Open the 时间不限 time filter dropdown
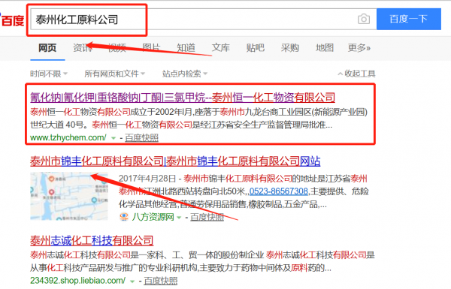 pyautogui.click(x=49, y=74)
